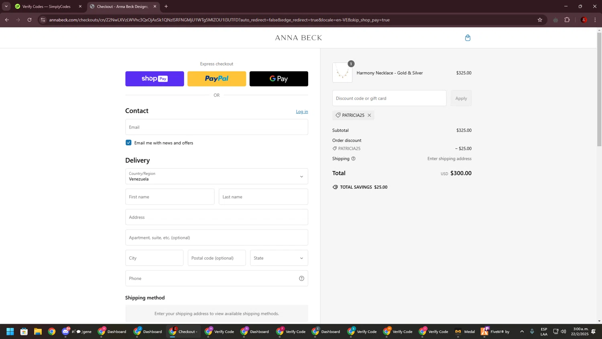Focus the Postal code field
The width and height of the screenshot is (602, 339).
pos(217,258)
